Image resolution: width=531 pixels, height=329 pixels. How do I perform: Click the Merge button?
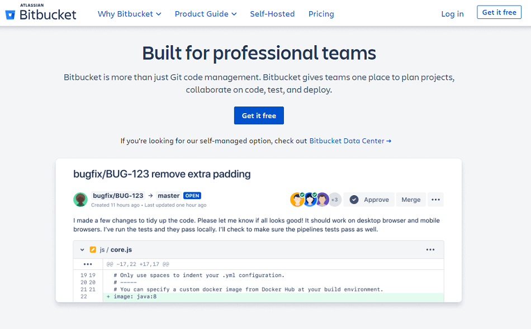coord(411,200)
